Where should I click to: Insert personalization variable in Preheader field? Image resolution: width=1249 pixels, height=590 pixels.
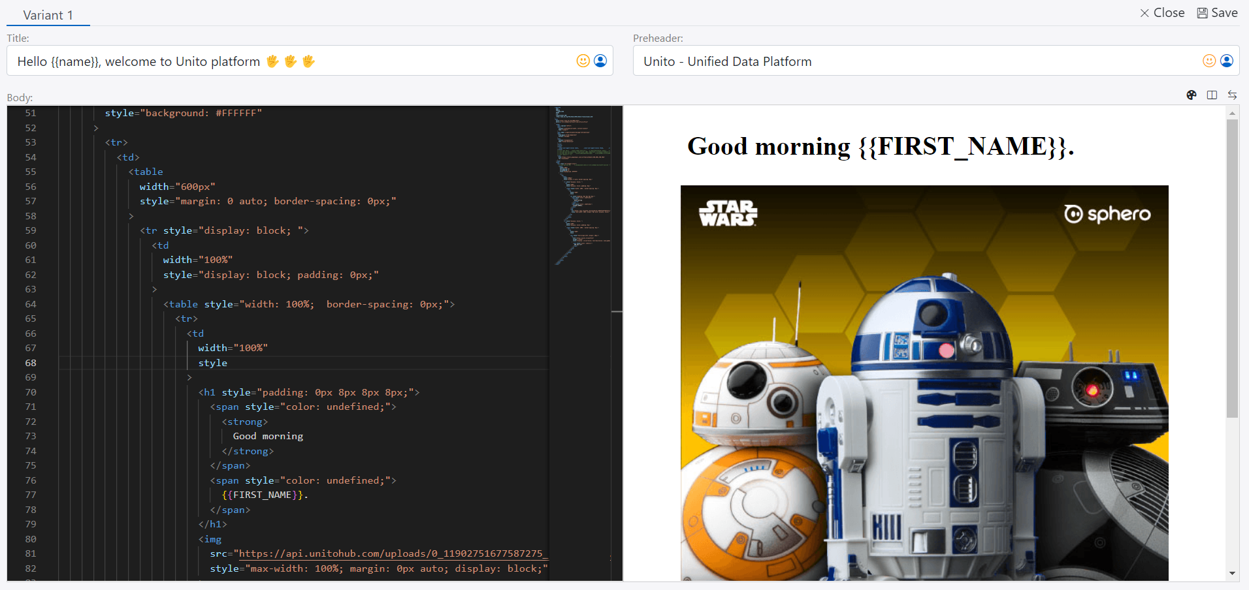pos(1227,61)
